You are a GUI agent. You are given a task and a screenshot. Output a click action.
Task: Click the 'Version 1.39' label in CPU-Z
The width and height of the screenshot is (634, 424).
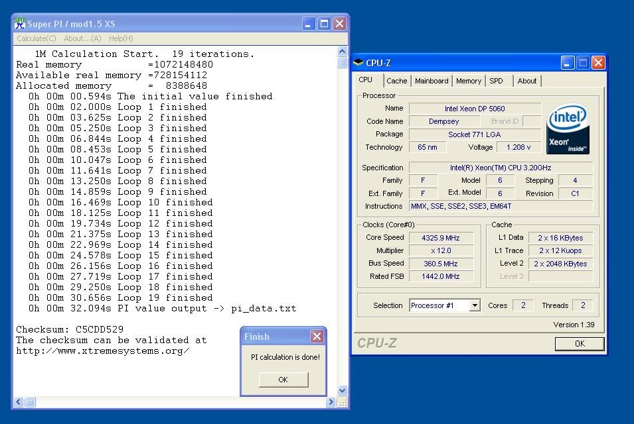pos(574,325)
